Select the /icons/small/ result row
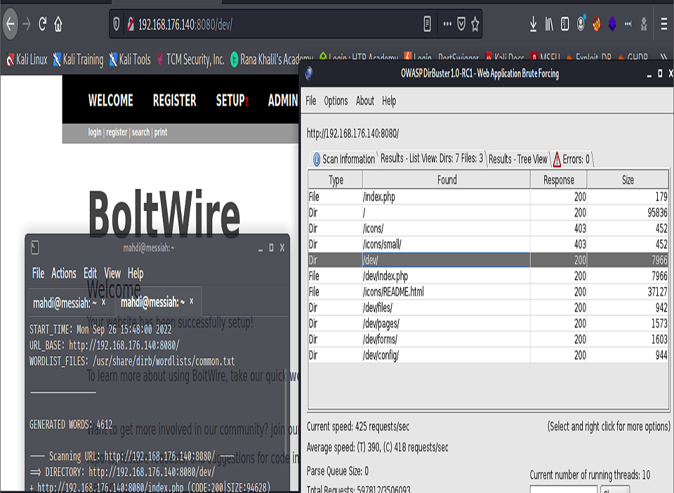This screenshot has height=493, width=674. pyautogui.click(x=488, y=244)
